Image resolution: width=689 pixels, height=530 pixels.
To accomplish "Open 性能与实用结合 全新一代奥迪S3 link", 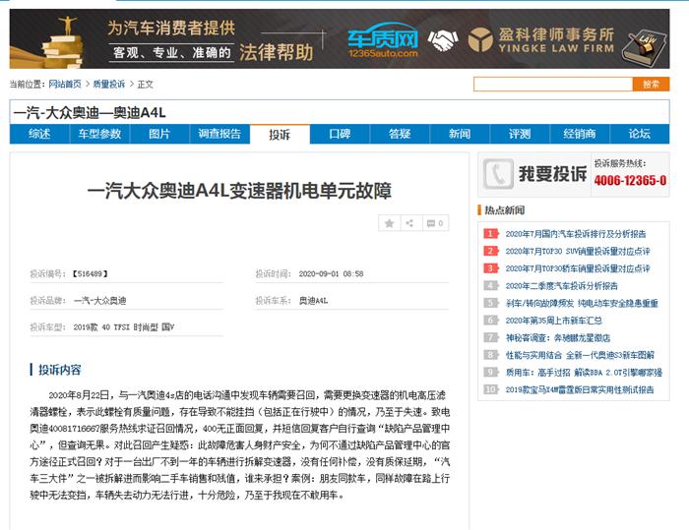I will point(580,355).
